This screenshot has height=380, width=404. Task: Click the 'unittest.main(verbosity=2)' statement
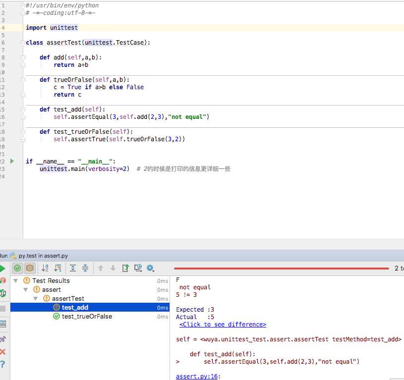(84, 169)
